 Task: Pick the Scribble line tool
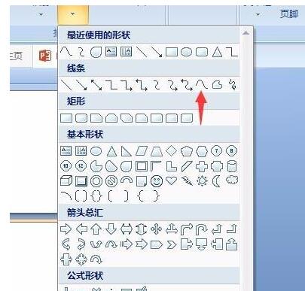(232, 84)
